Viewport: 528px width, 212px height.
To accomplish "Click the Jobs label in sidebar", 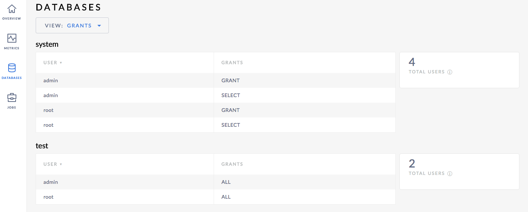I will (x=12, y=107).
